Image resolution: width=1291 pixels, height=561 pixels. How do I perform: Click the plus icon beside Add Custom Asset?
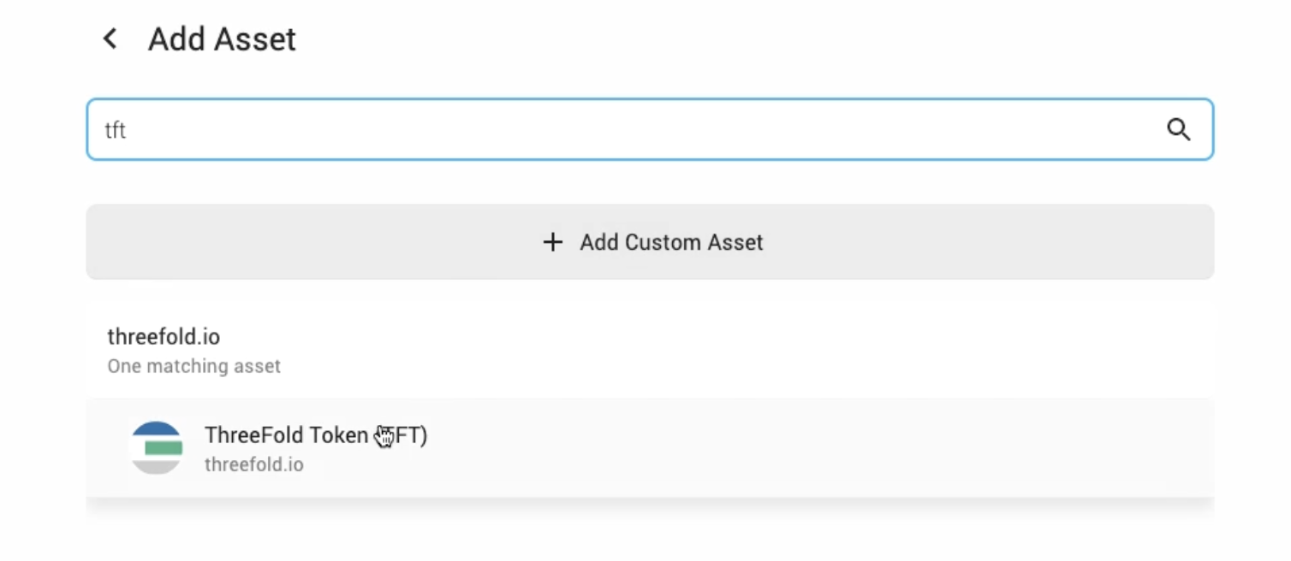(x=553, y=242)
